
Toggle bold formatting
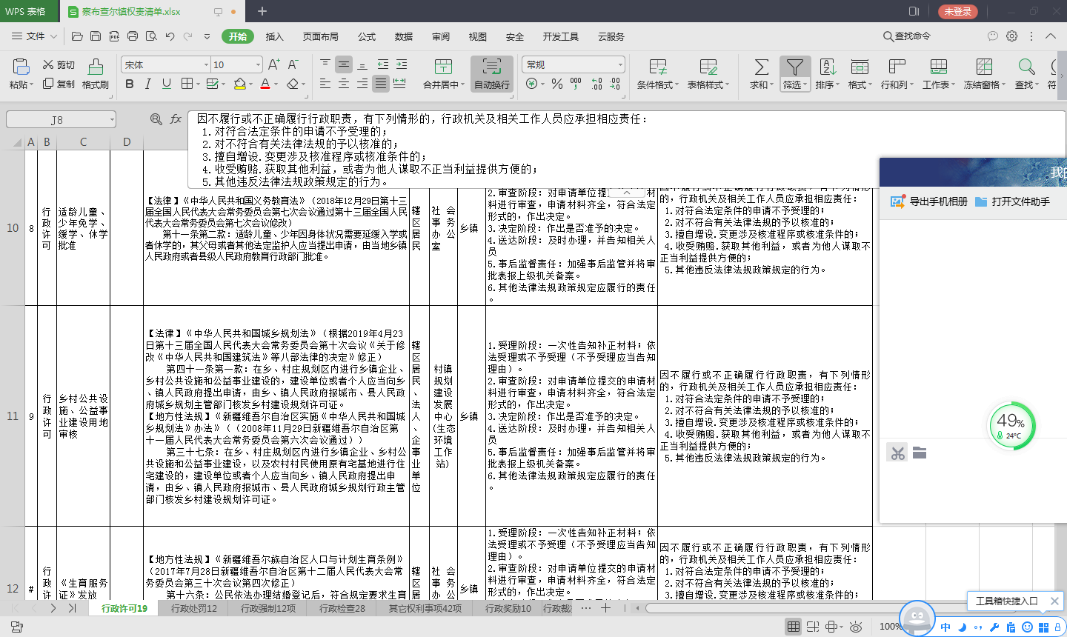(x=130, y=84)
